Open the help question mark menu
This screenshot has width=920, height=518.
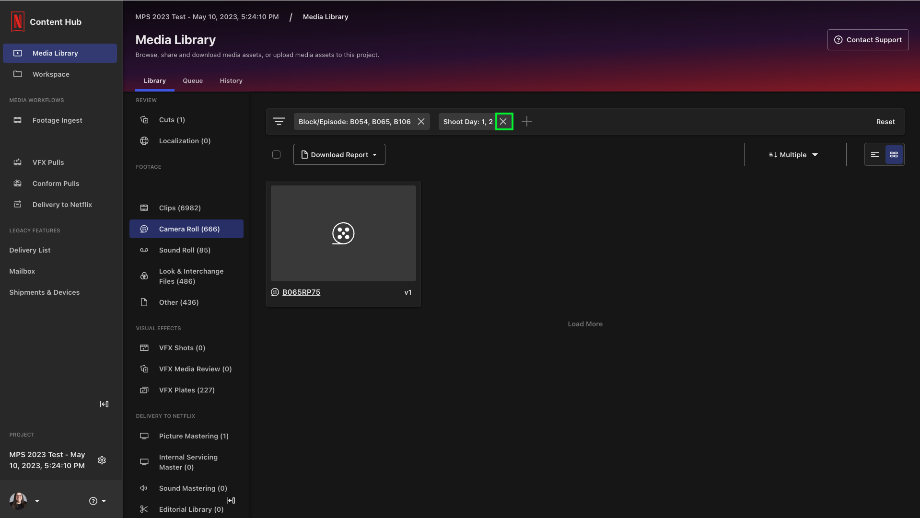[x=97, y=501]
